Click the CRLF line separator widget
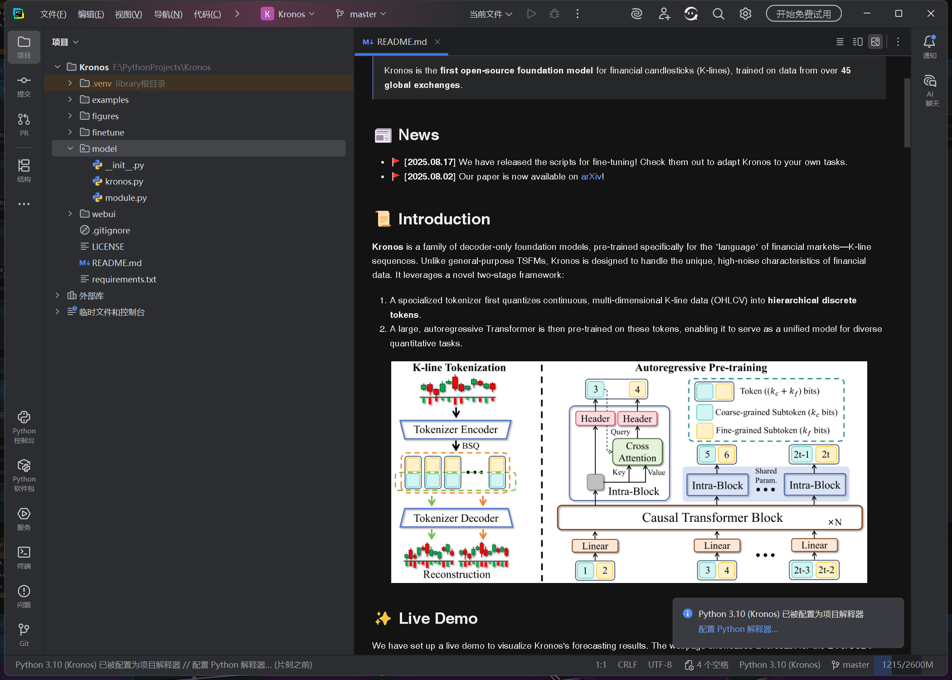Screen dimensions: 952x680 coord(627,665)
